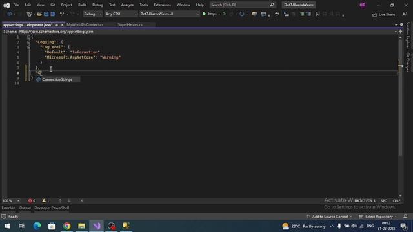The width and height of the screenshot is (413, 232).
Task: Click the Undo arrow icon
Action: [x=62, y=14]
